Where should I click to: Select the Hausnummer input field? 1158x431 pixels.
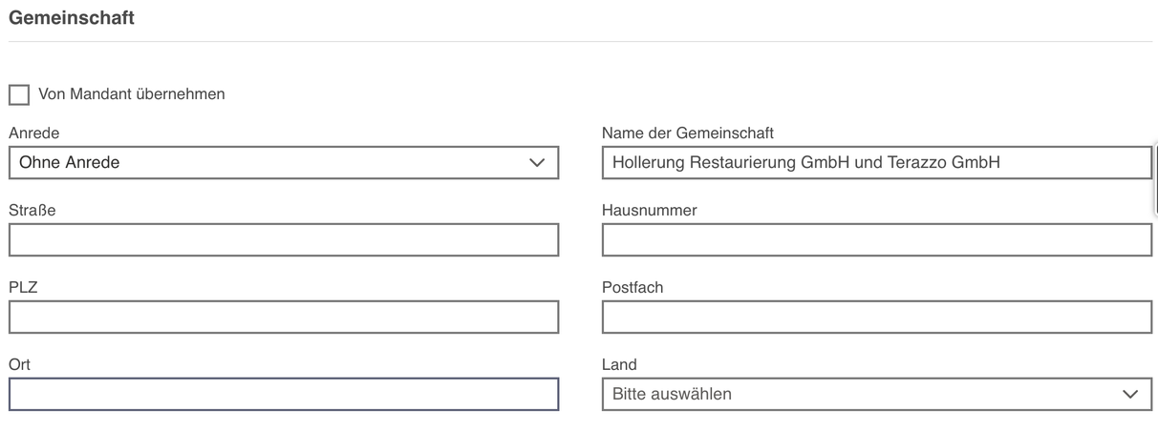pos(877,239)
